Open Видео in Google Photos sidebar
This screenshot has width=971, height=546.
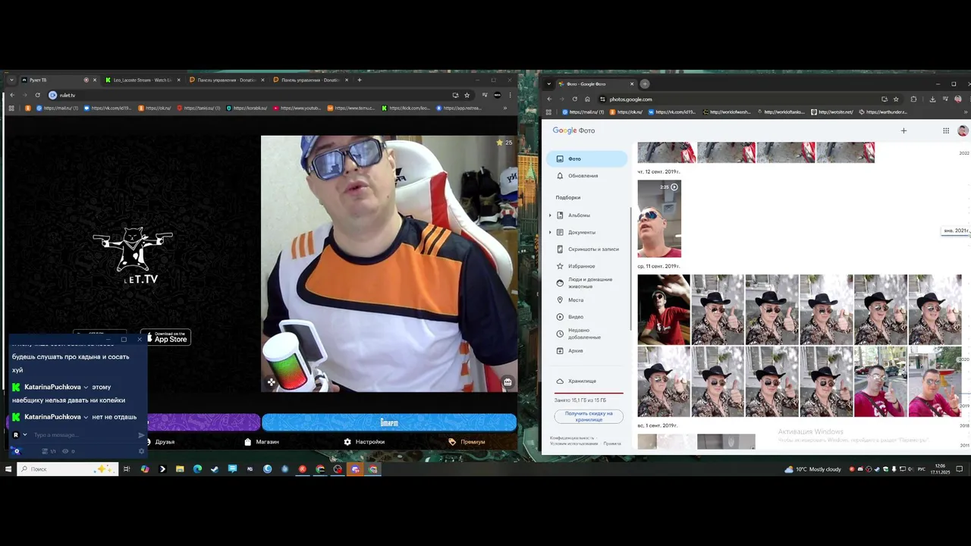pos(587,317)
